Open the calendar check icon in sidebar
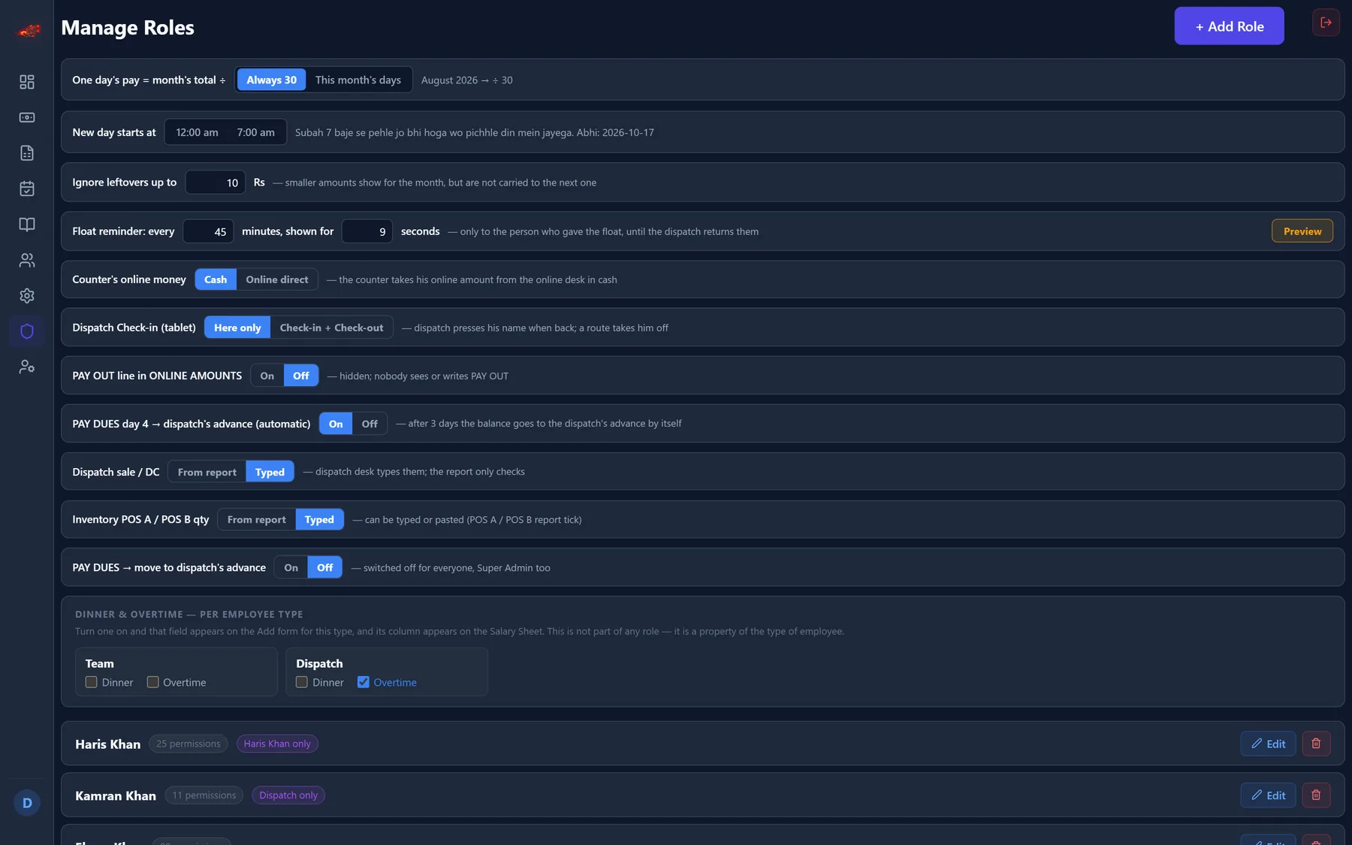 click(x=27, y=189)
